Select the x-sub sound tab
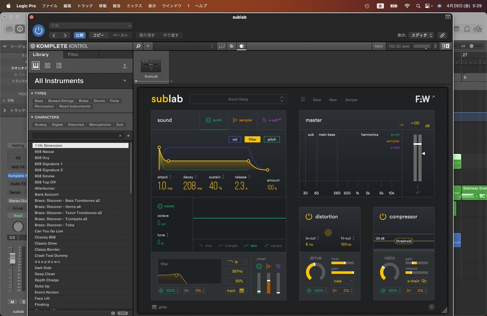The width and height of the screenshot is (487, 316). click(272, 120)
